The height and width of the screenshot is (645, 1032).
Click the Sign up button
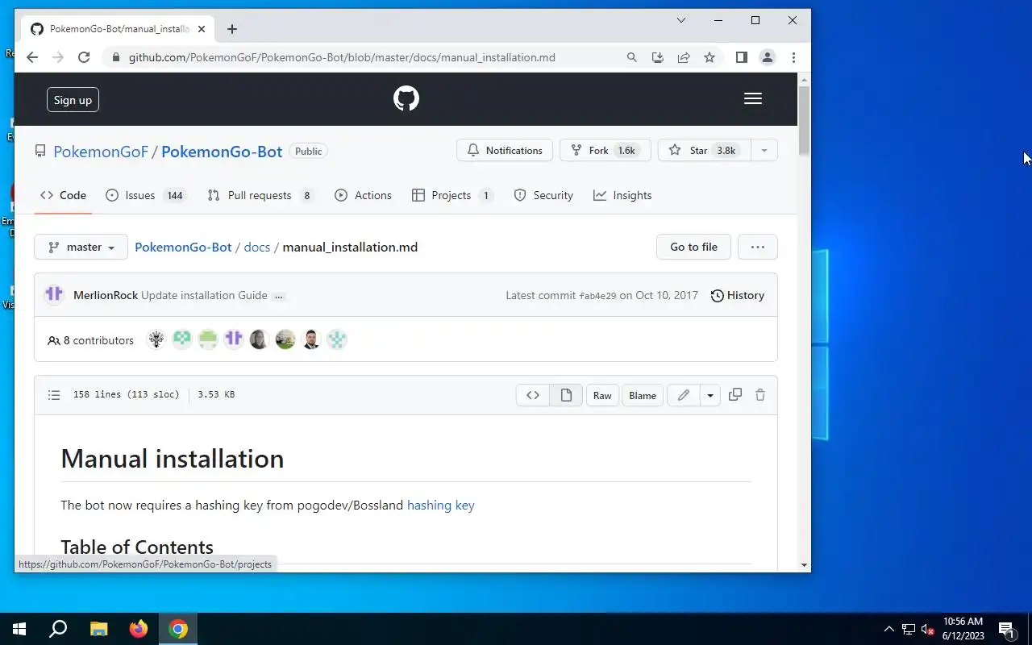point(73,100)
